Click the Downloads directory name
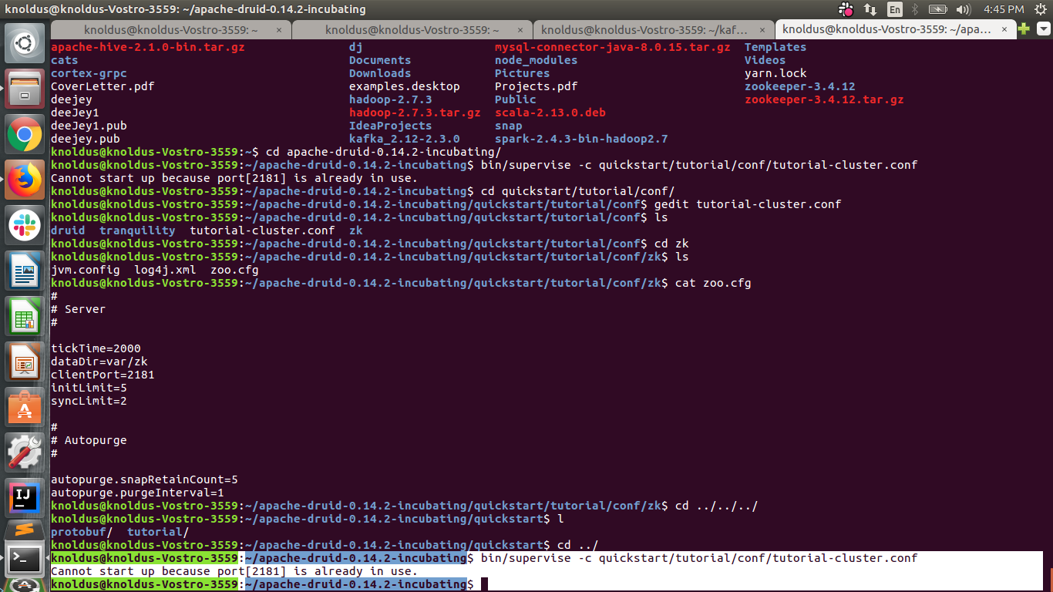 tap(380, 73)
